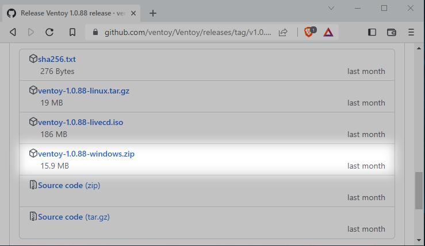
Task: Minimize the browser window
Action: [358, 8]
